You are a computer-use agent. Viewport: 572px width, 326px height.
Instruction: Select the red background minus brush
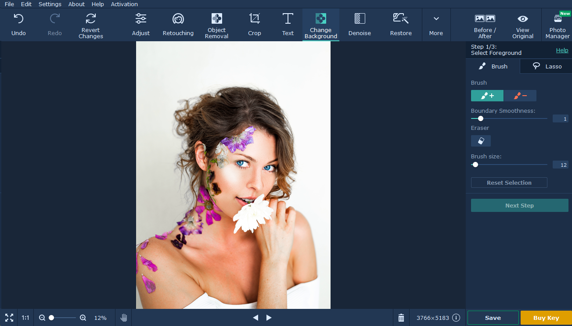[x=520, y=96]
